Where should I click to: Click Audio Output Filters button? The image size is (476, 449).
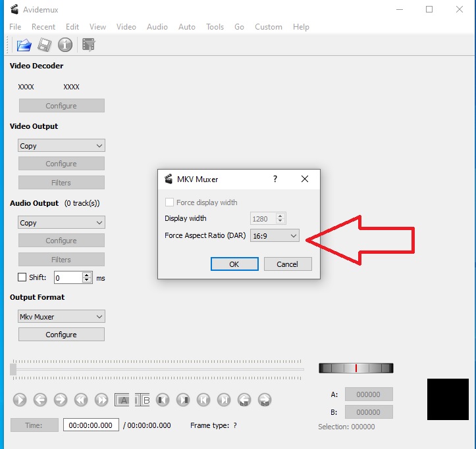pos(61,260)
